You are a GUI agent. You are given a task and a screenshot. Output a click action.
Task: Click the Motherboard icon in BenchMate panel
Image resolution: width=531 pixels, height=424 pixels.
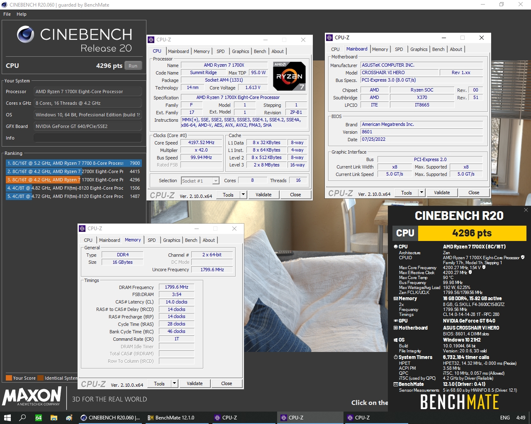click(x=396, y=328)
